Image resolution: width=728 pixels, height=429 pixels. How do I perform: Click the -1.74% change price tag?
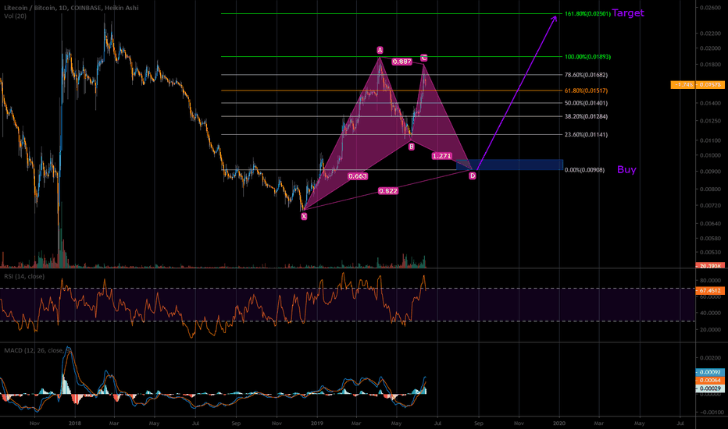pyautogui.click(x=683, y=85)
